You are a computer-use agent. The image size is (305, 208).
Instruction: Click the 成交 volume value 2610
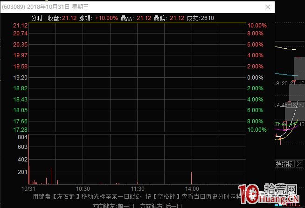(208, 18)
